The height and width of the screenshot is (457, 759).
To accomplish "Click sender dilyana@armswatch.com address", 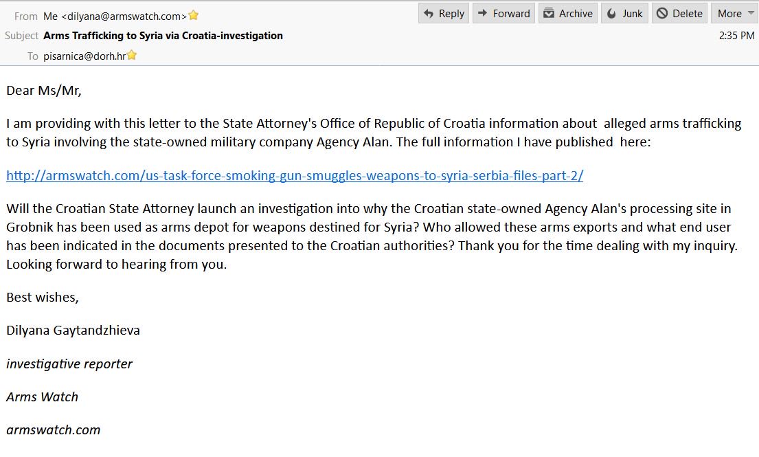I will (x=115, y=16).
